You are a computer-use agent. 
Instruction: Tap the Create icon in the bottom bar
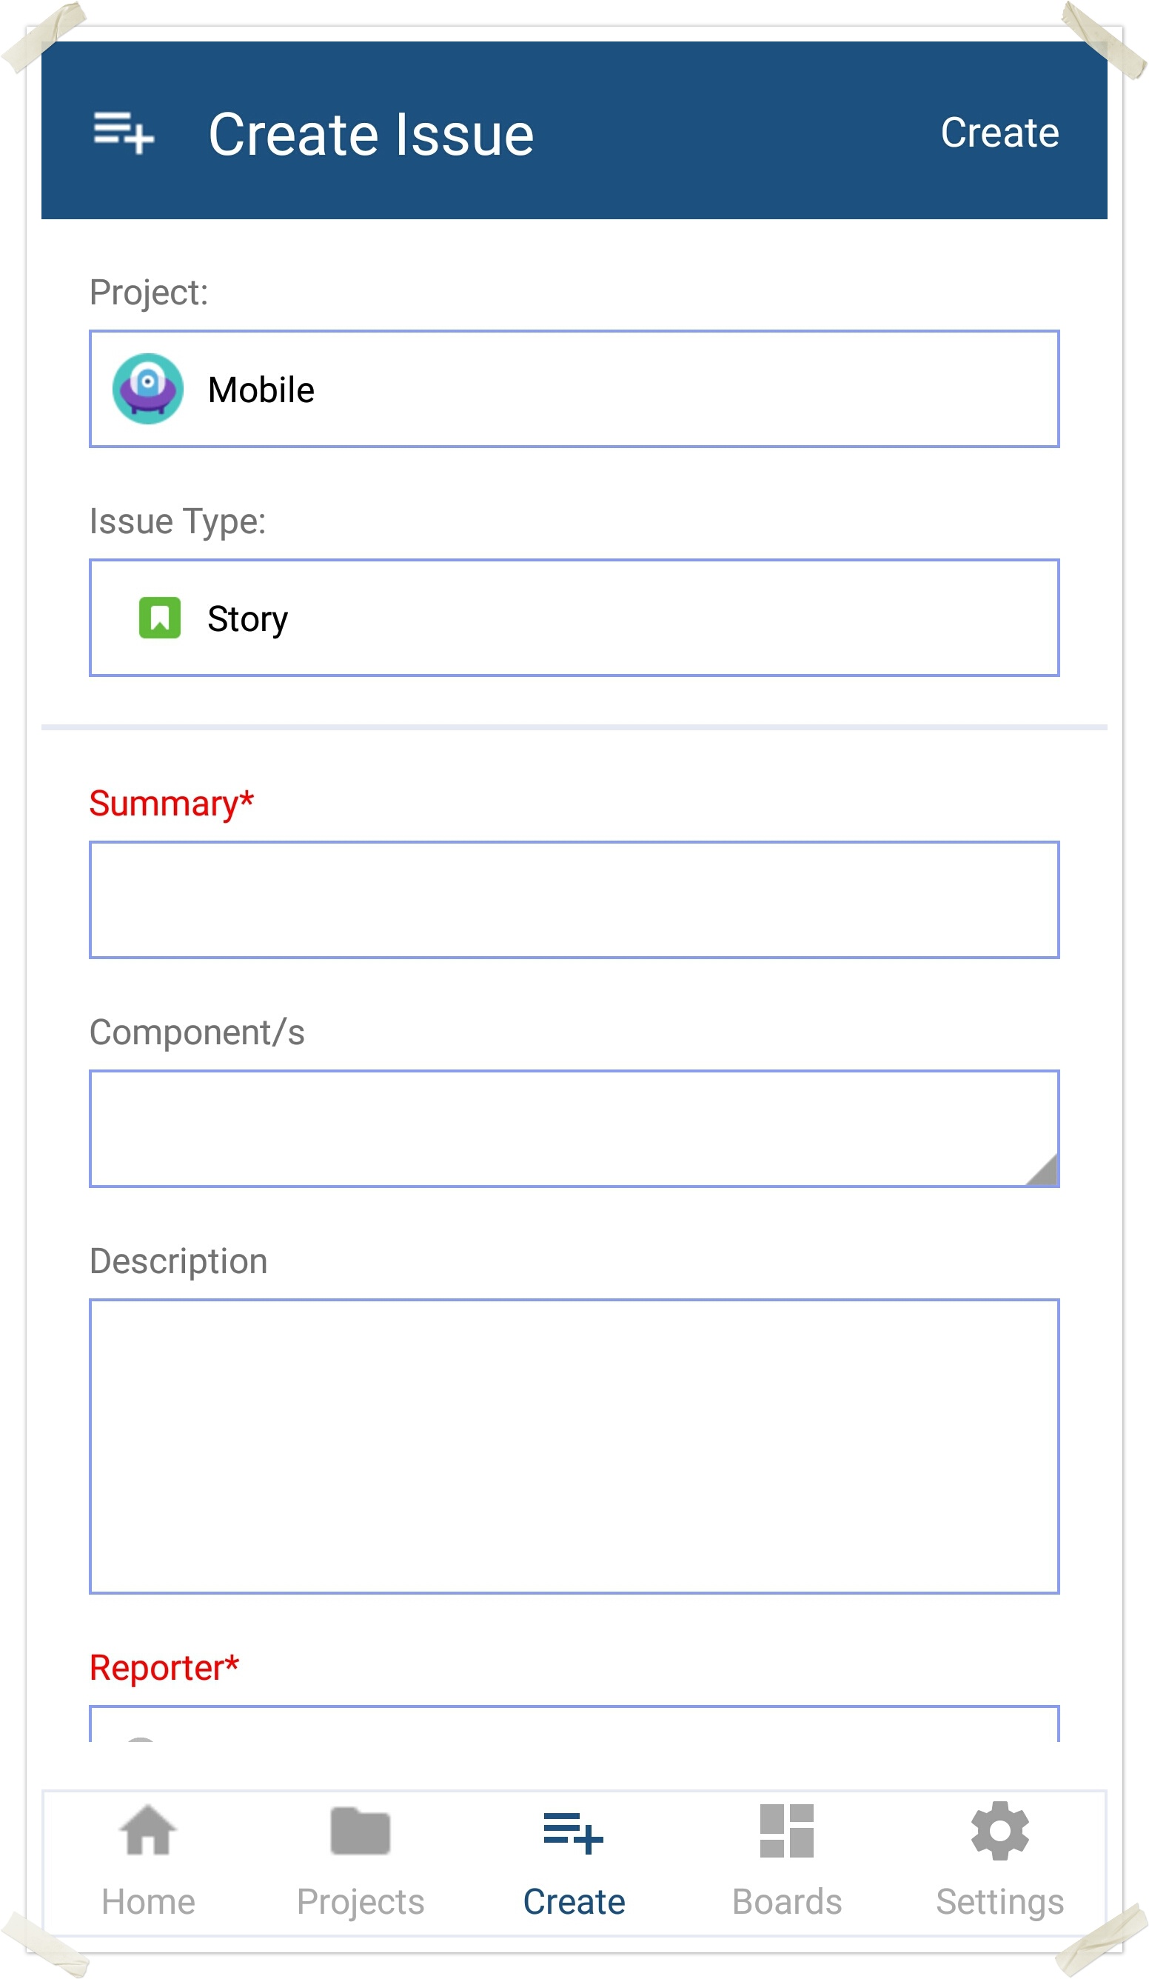coord(574,1833)
